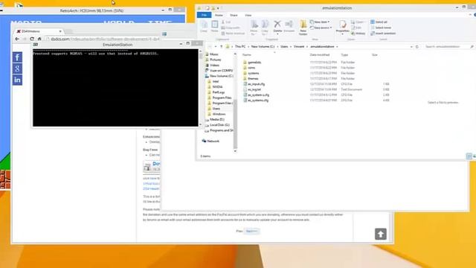
Task: Click Select all in the ribbon
Action: click(379, 22)
